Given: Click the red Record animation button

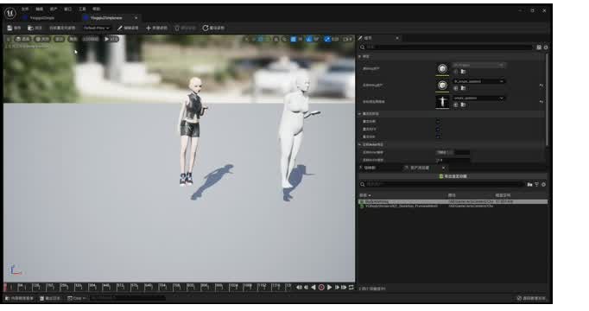Looking at the screenshot, I should pyautogui.click(x=321, y=288).
